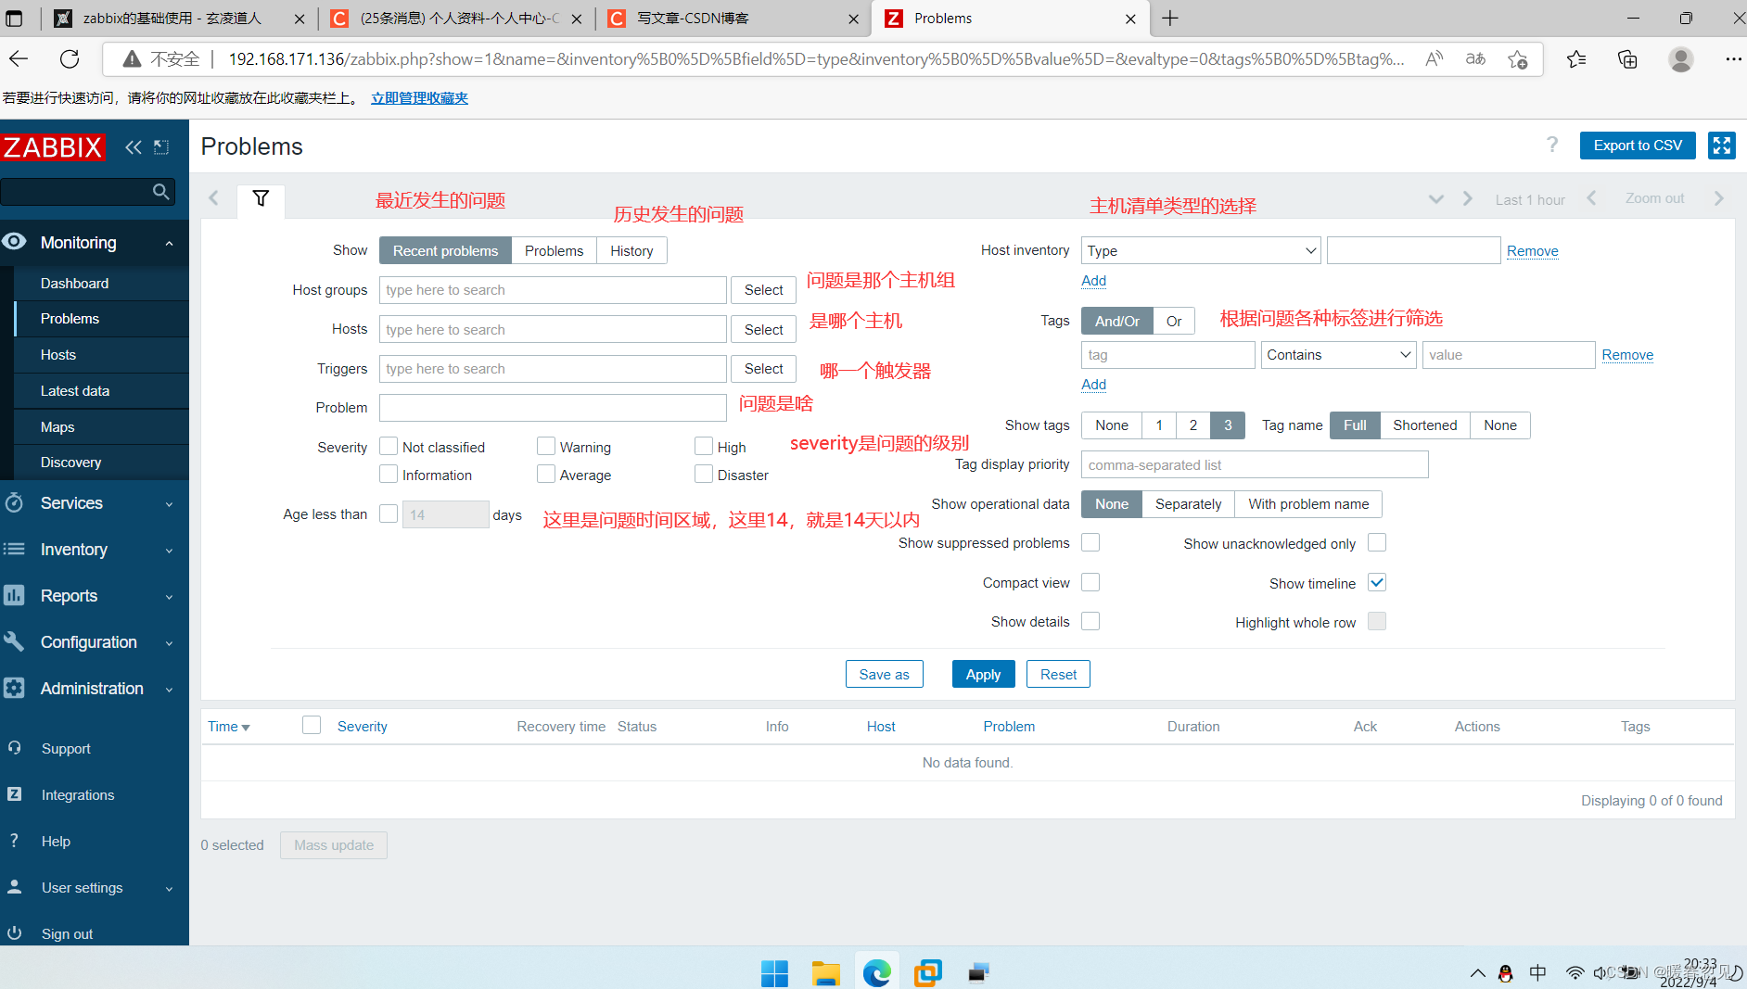Toggle Age less than checkbox
Image resolution: width=1747 pixels, height=989 pixels.
click(389, 514)
